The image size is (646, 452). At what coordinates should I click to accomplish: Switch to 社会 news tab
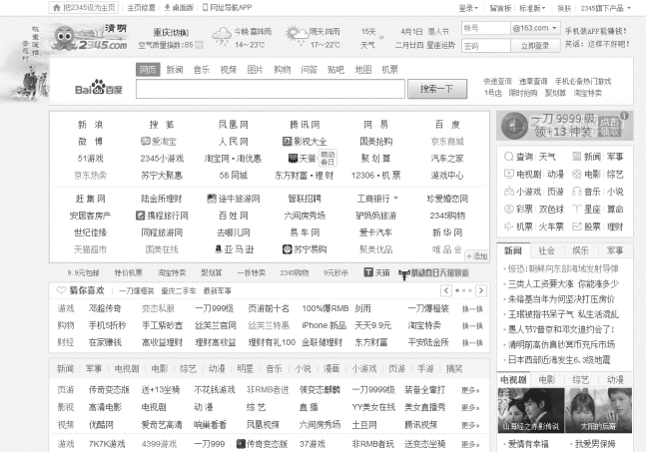pyautogui.click(x=547, y=250)
